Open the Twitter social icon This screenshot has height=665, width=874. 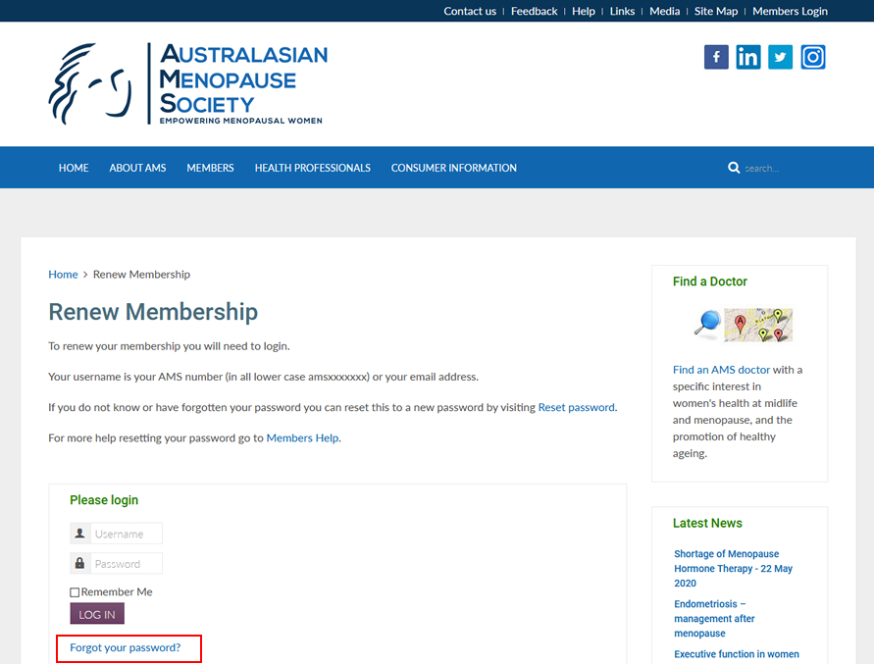click(x=781, y=57)
